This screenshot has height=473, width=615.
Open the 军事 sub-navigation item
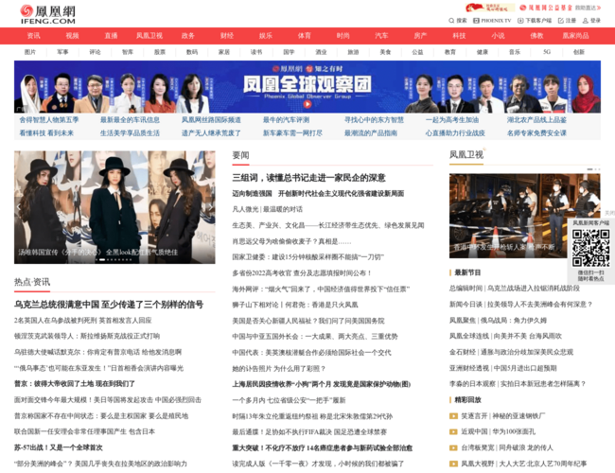coord(62,52)
